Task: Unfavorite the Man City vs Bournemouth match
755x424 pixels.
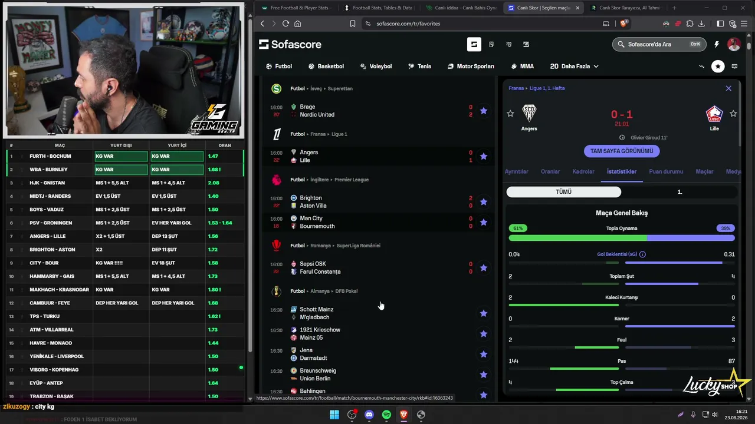Action: [x=484, y=222]
